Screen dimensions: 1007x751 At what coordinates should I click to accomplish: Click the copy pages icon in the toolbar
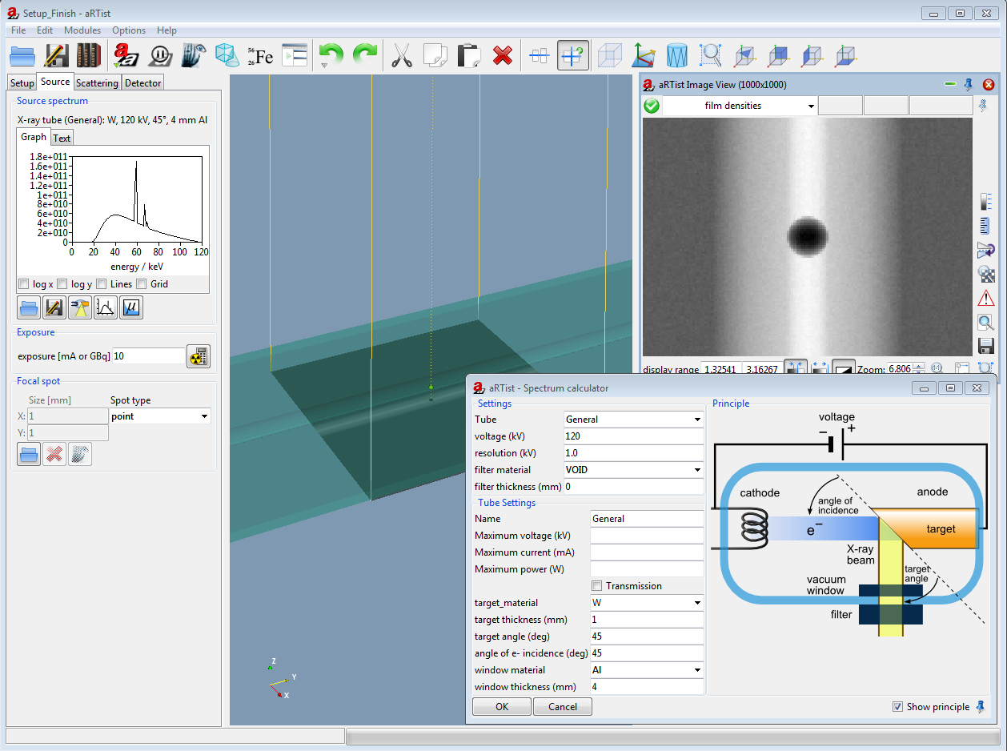click(435, 56)
